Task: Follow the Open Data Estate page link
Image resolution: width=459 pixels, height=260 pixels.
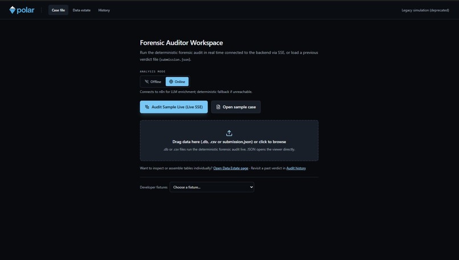Action: [231, 168]
